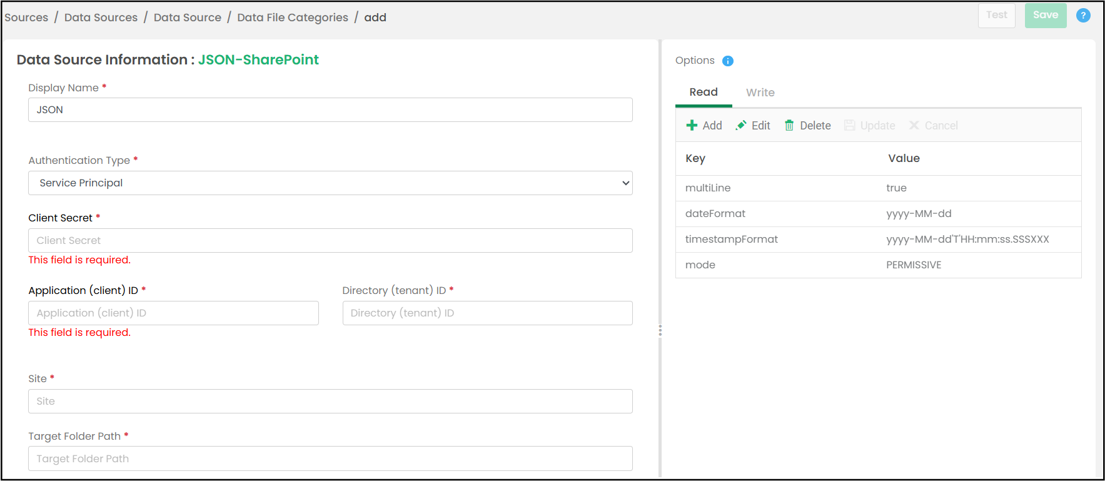Viewport: 1105px width, 481px height.
Task: Click the Directory (tenant) ID field
Action: [x=487, y=313]
